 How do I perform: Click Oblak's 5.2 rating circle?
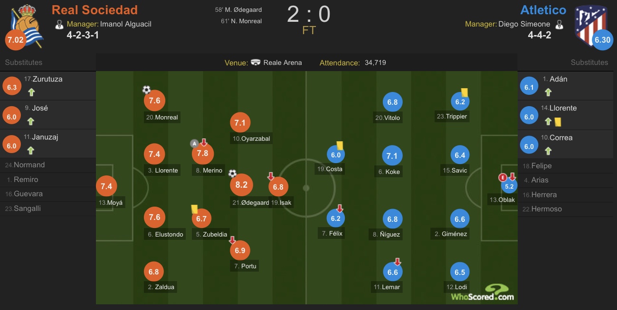click(x=509, y=187)
